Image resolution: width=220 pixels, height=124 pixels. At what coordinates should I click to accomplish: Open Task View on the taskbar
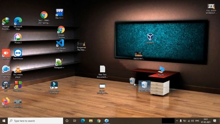[x=75, y=121]
